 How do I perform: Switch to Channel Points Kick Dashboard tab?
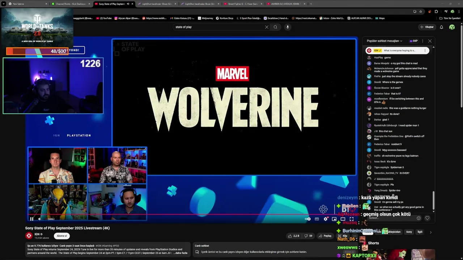point(71,4)
